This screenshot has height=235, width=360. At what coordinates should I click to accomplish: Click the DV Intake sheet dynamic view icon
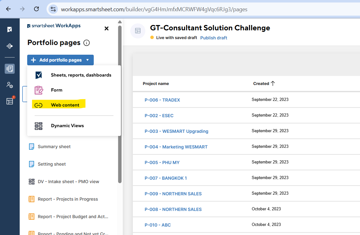(32, 182)
